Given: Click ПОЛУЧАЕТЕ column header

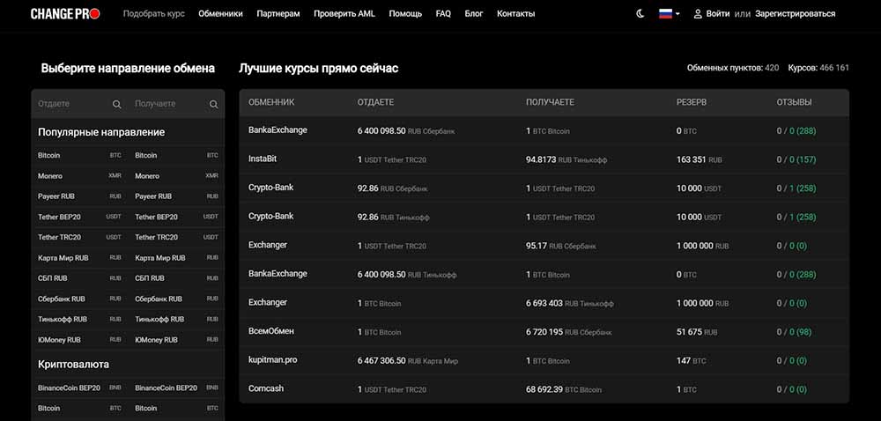Looking at the screenshot, I should (550, 103).
